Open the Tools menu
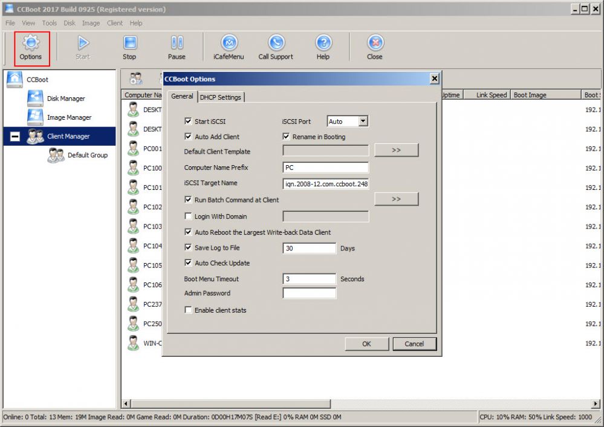604x427 pixels. (x=50, y=23)
